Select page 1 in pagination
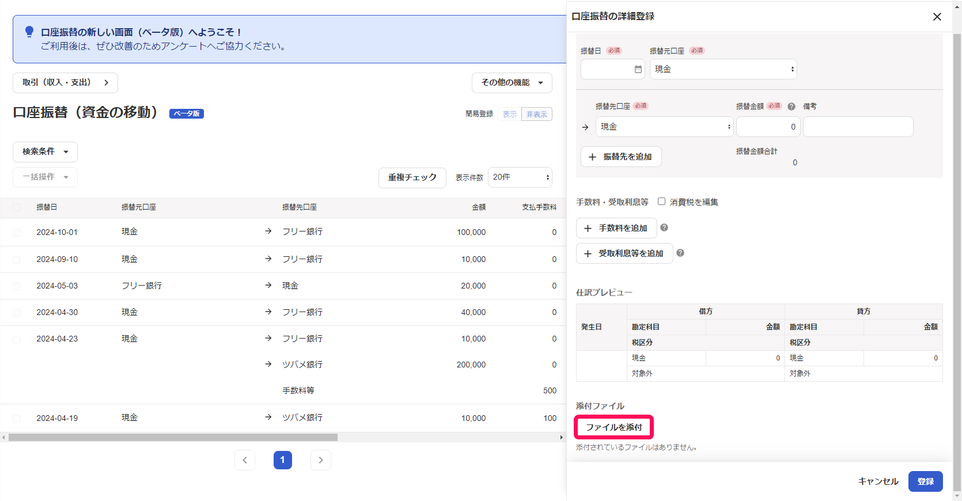 (282, 460)
